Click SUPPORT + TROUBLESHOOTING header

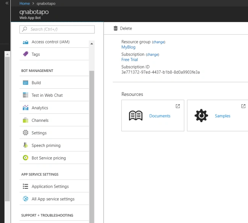(47, 215)
